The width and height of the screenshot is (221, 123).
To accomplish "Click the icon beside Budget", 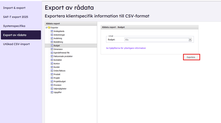I will click(x=52, y=46).
